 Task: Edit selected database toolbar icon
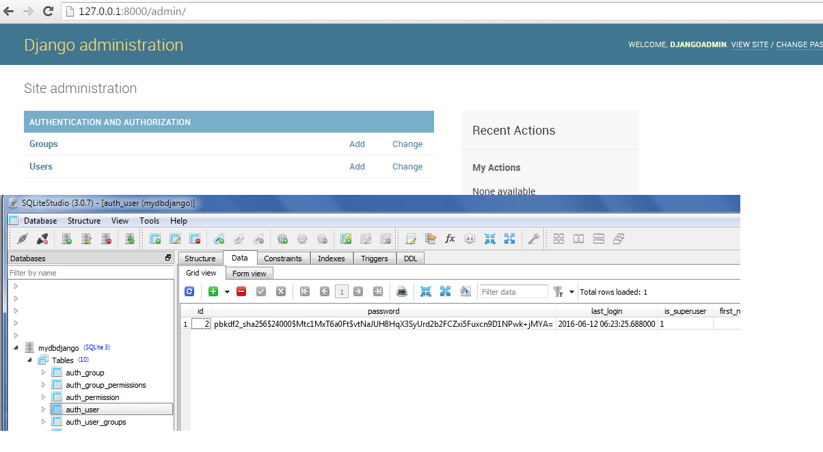click(x=87, y=239)
